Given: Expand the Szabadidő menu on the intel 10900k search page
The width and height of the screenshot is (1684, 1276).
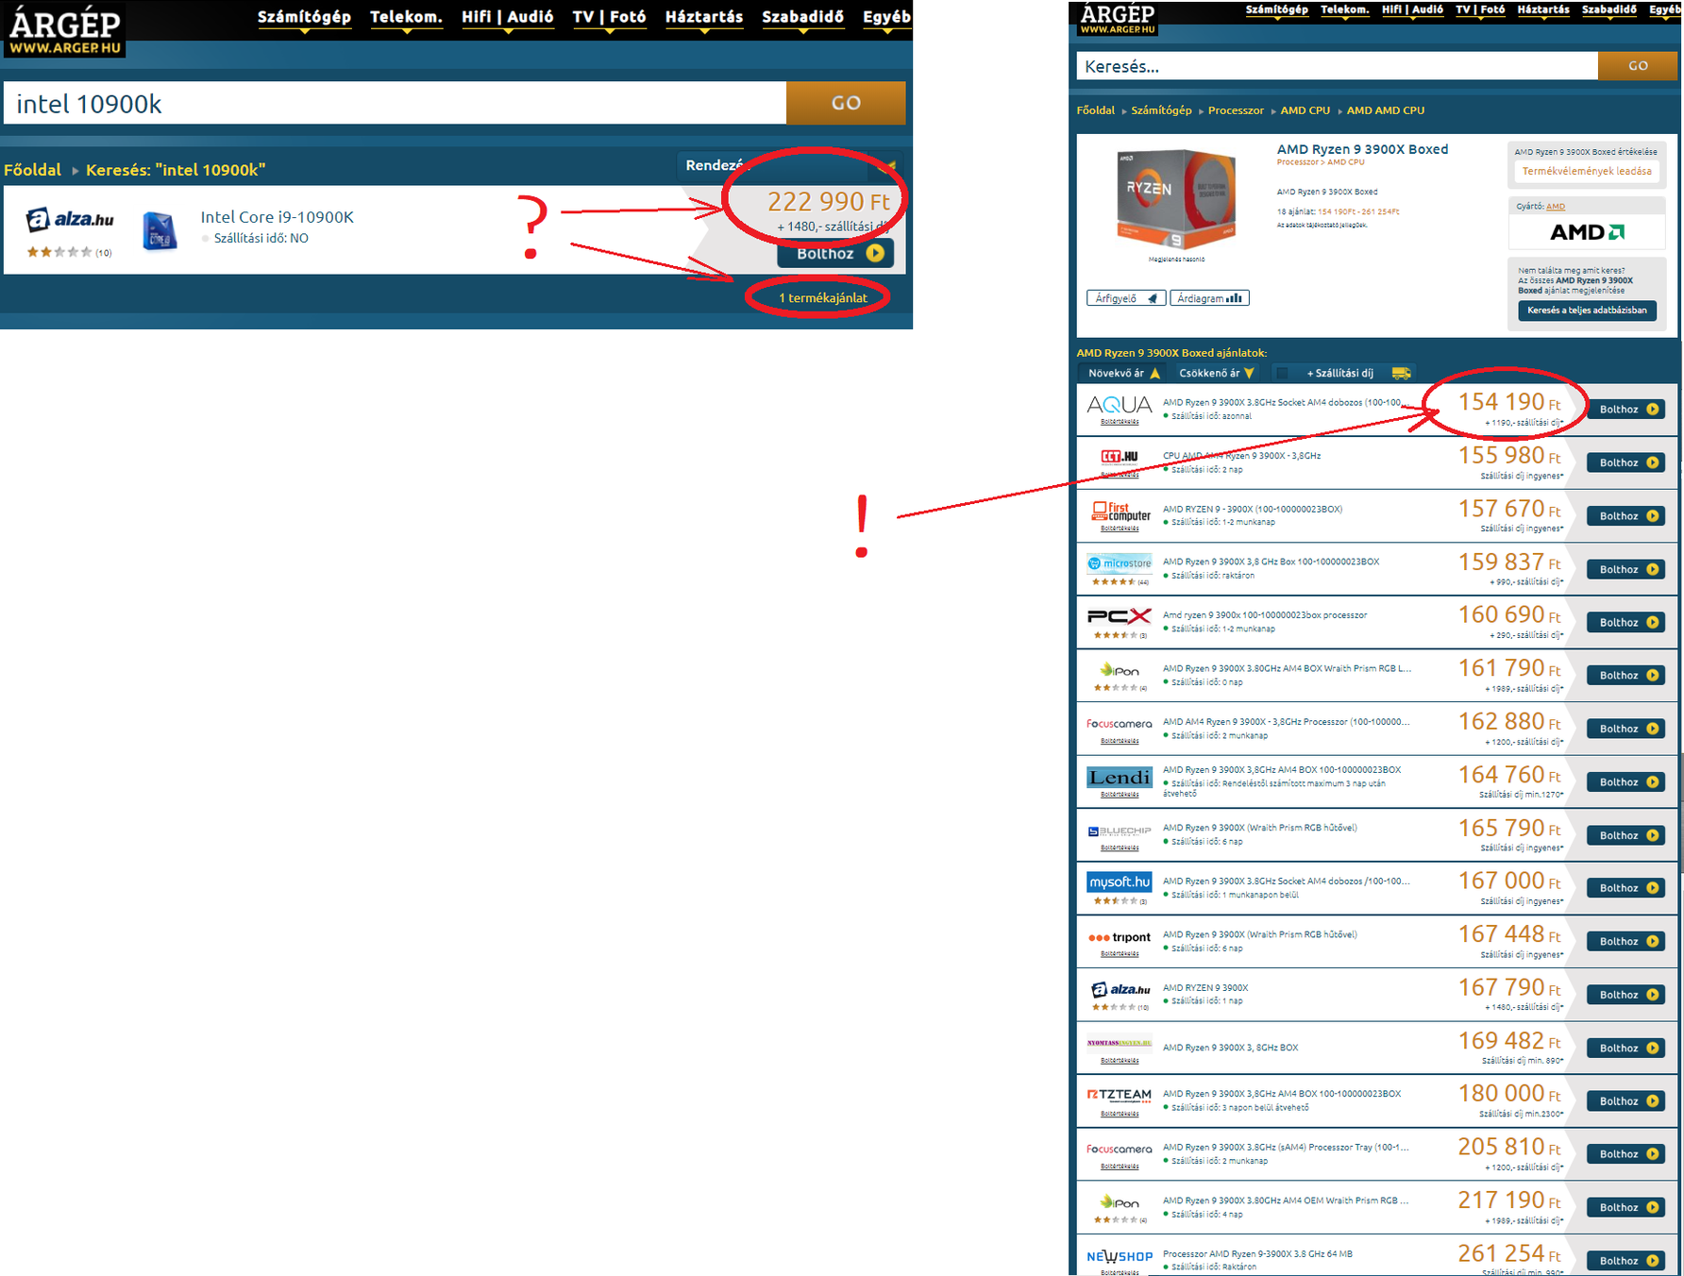Looking at the screenshot, I should click(x=802, y=17).
